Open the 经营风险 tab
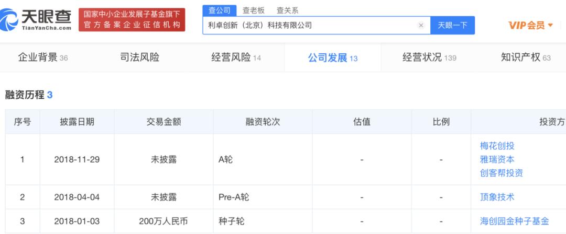The height and width of the screenshot is (234, 566). pyautogui.click(x=236, y=57)
